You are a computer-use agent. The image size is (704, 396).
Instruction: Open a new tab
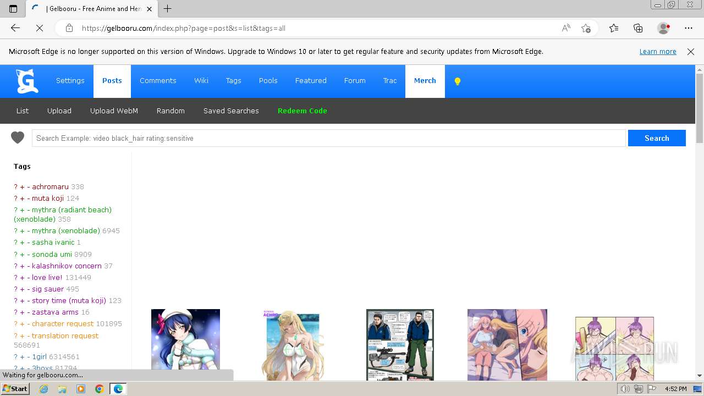click(x=168, y=9)
